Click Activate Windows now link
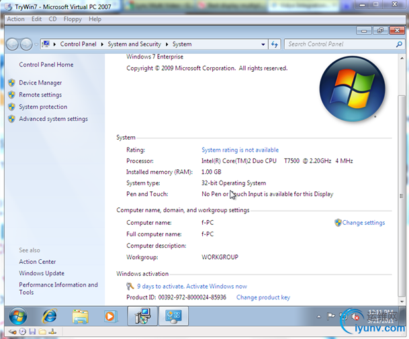The height and width of the screenshot is (339, 409). coord(216,287)
